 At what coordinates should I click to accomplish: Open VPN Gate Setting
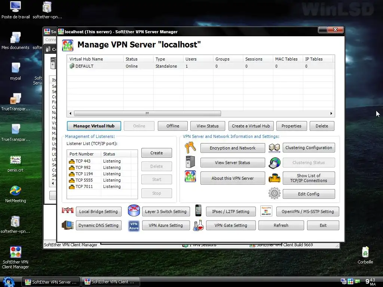231,225
